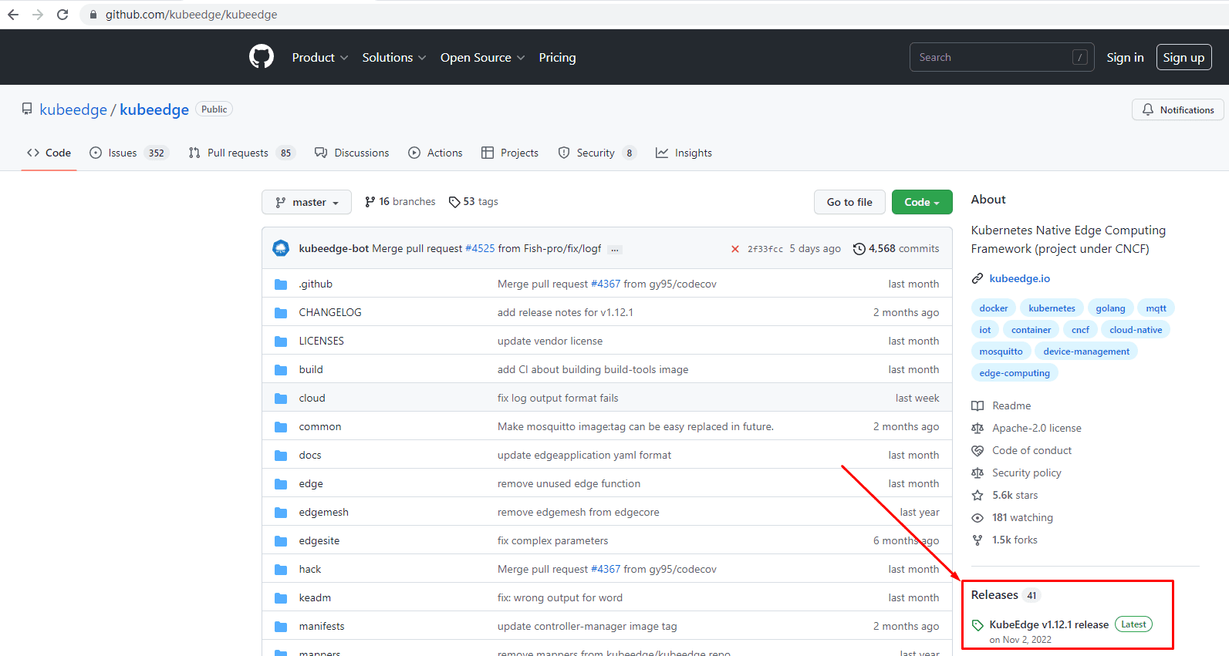Open the Projects tab

510,153
